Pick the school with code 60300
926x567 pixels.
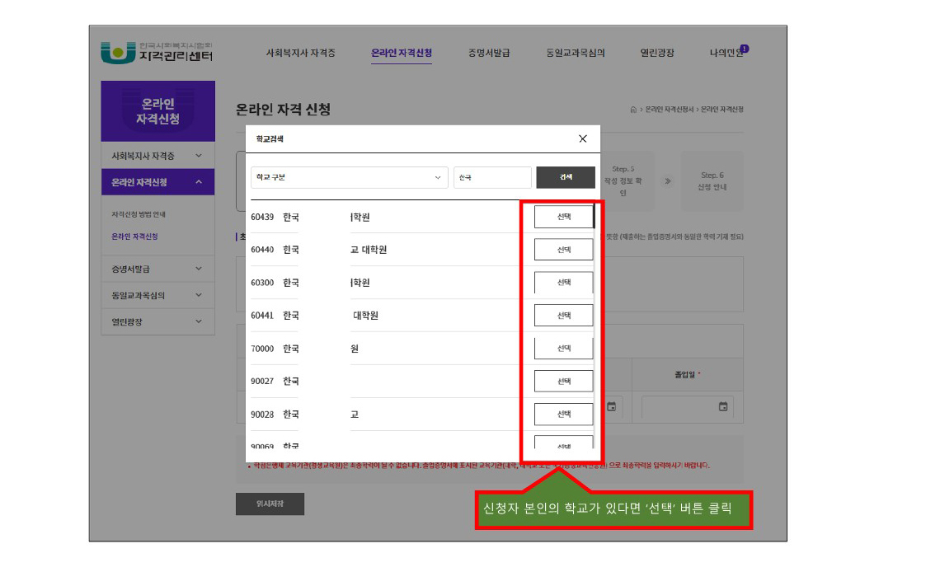coord(563,282)
